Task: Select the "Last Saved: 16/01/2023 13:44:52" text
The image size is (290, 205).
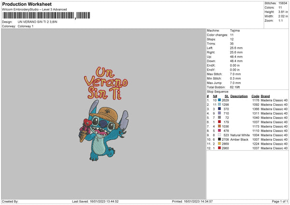Action: click(x=95, y=201)
